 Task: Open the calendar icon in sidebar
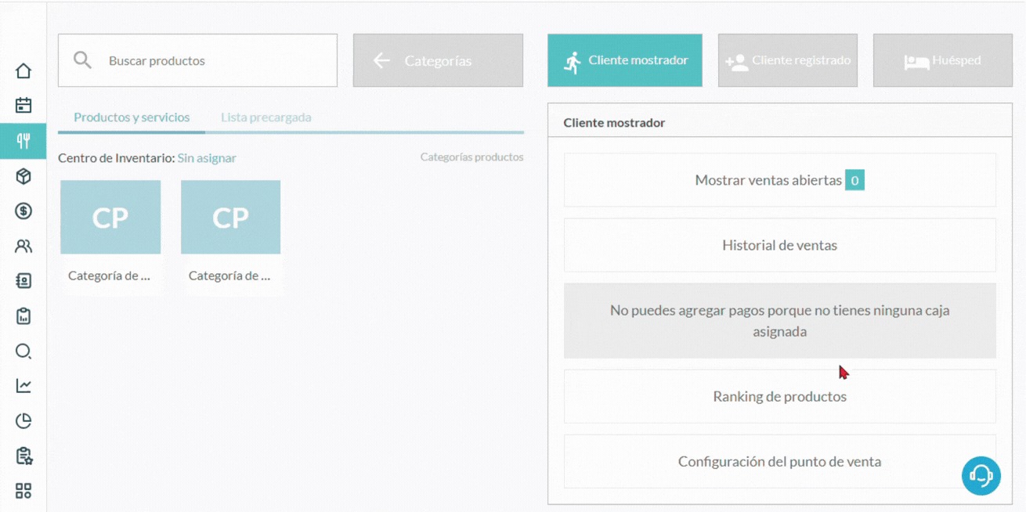23,106
